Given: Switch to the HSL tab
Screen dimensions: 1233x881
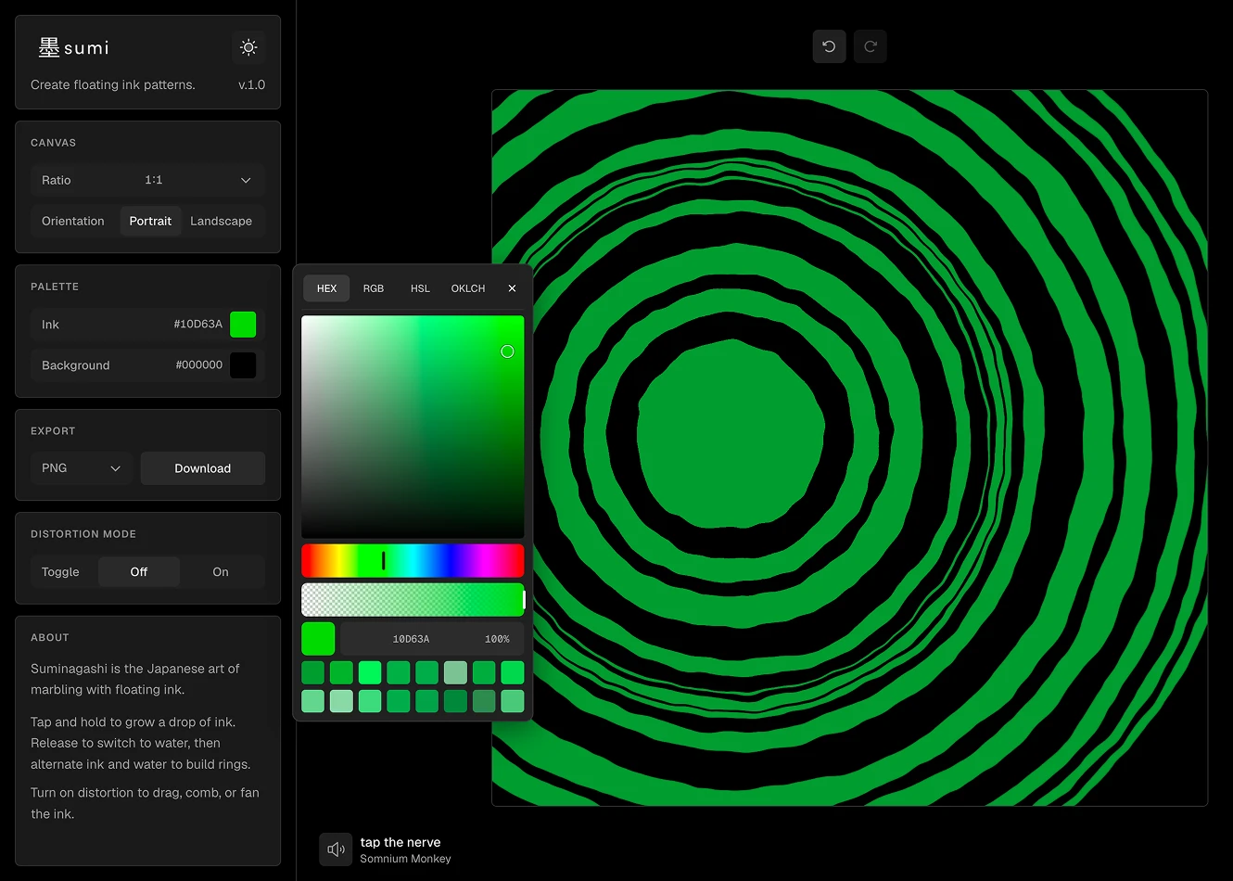Looking at the screenshot, I should pos(420,288).
